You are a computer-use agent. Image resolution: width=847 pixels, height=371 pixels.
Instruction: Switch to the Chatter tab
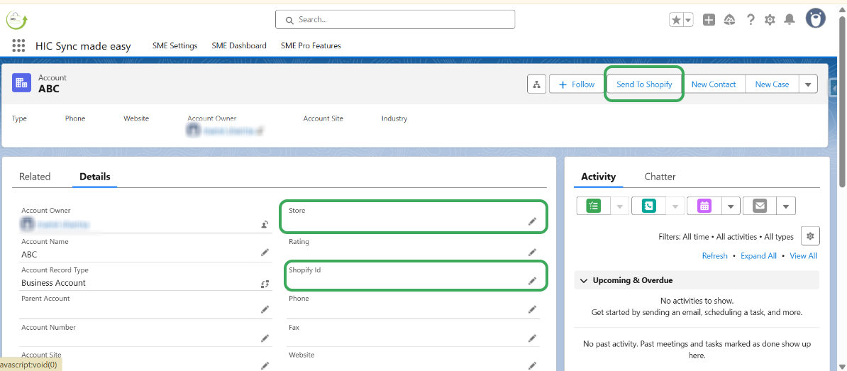click(660, 177)
